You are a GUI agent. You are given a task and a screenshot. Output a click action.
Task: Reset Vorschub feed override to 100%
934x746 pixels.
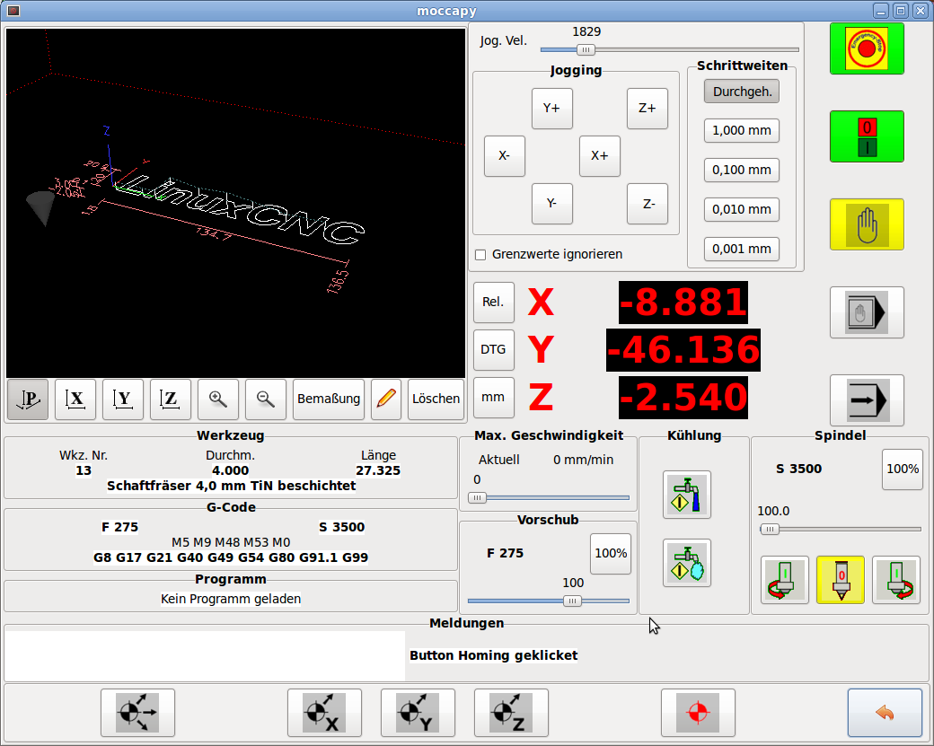coord(611,554)
